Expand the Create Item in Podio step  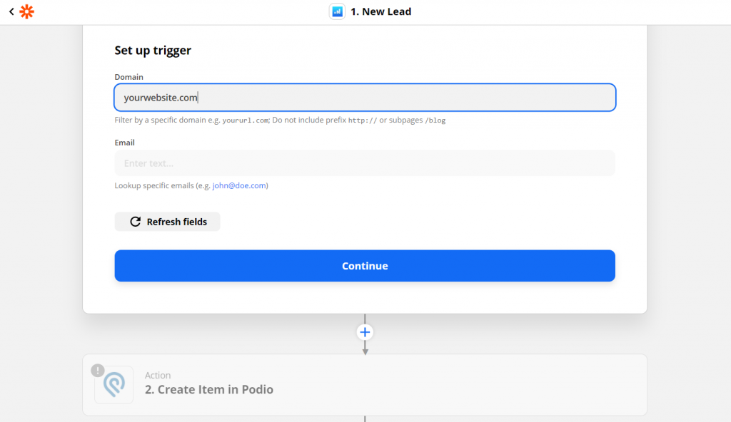click(365, 385)
